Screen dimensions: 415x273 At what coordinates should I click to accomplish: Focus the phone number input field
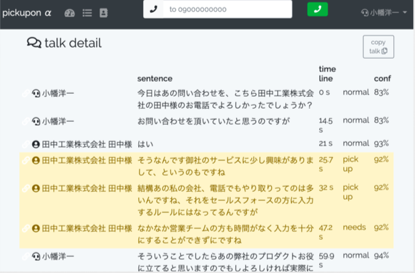[x=227, y=9]
